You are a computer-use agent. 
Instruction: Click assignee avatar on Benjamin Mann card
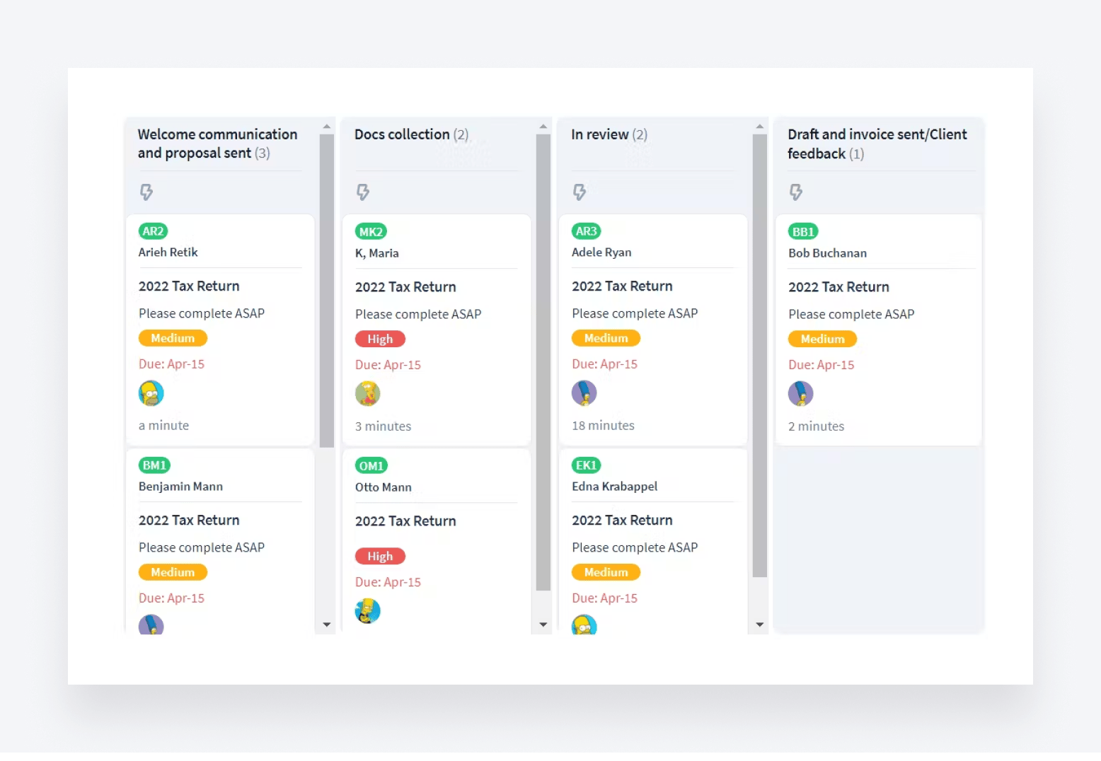(x=151, y=625)
